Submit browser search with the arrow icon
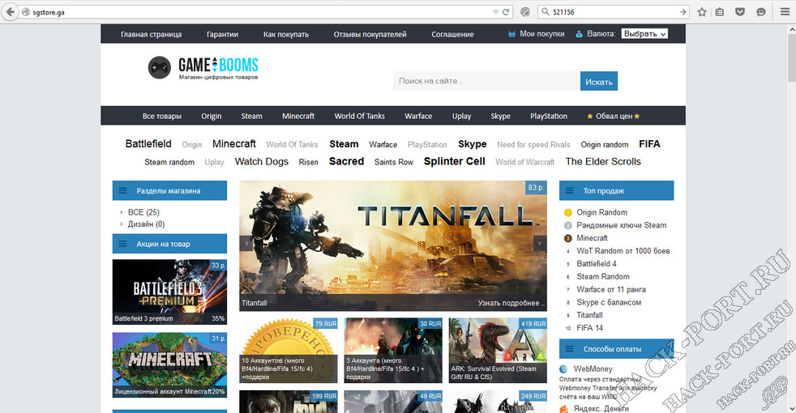The image size is (796, 413). (683, 11)
